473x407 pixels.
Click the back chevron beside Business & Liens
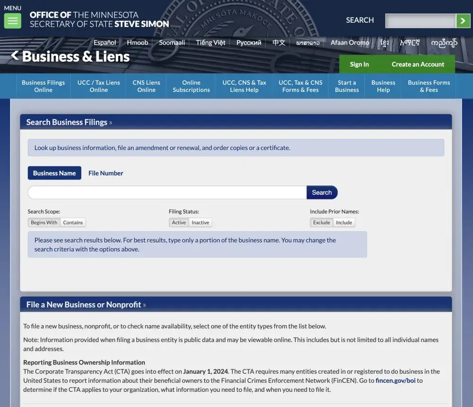[x=15, y=56]
